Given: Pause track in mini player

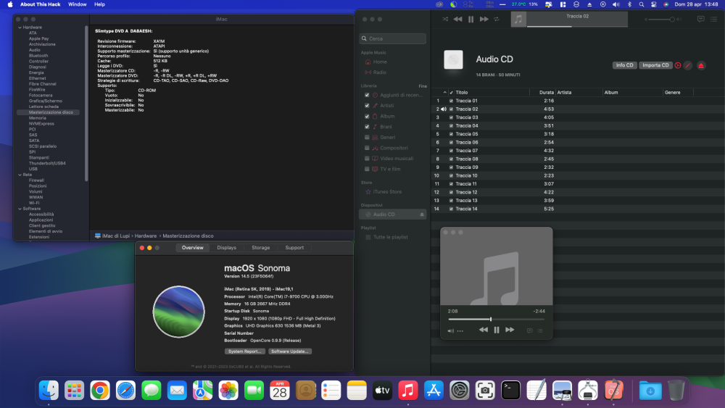Looking at the screenshot, I should tap(496, 330).
